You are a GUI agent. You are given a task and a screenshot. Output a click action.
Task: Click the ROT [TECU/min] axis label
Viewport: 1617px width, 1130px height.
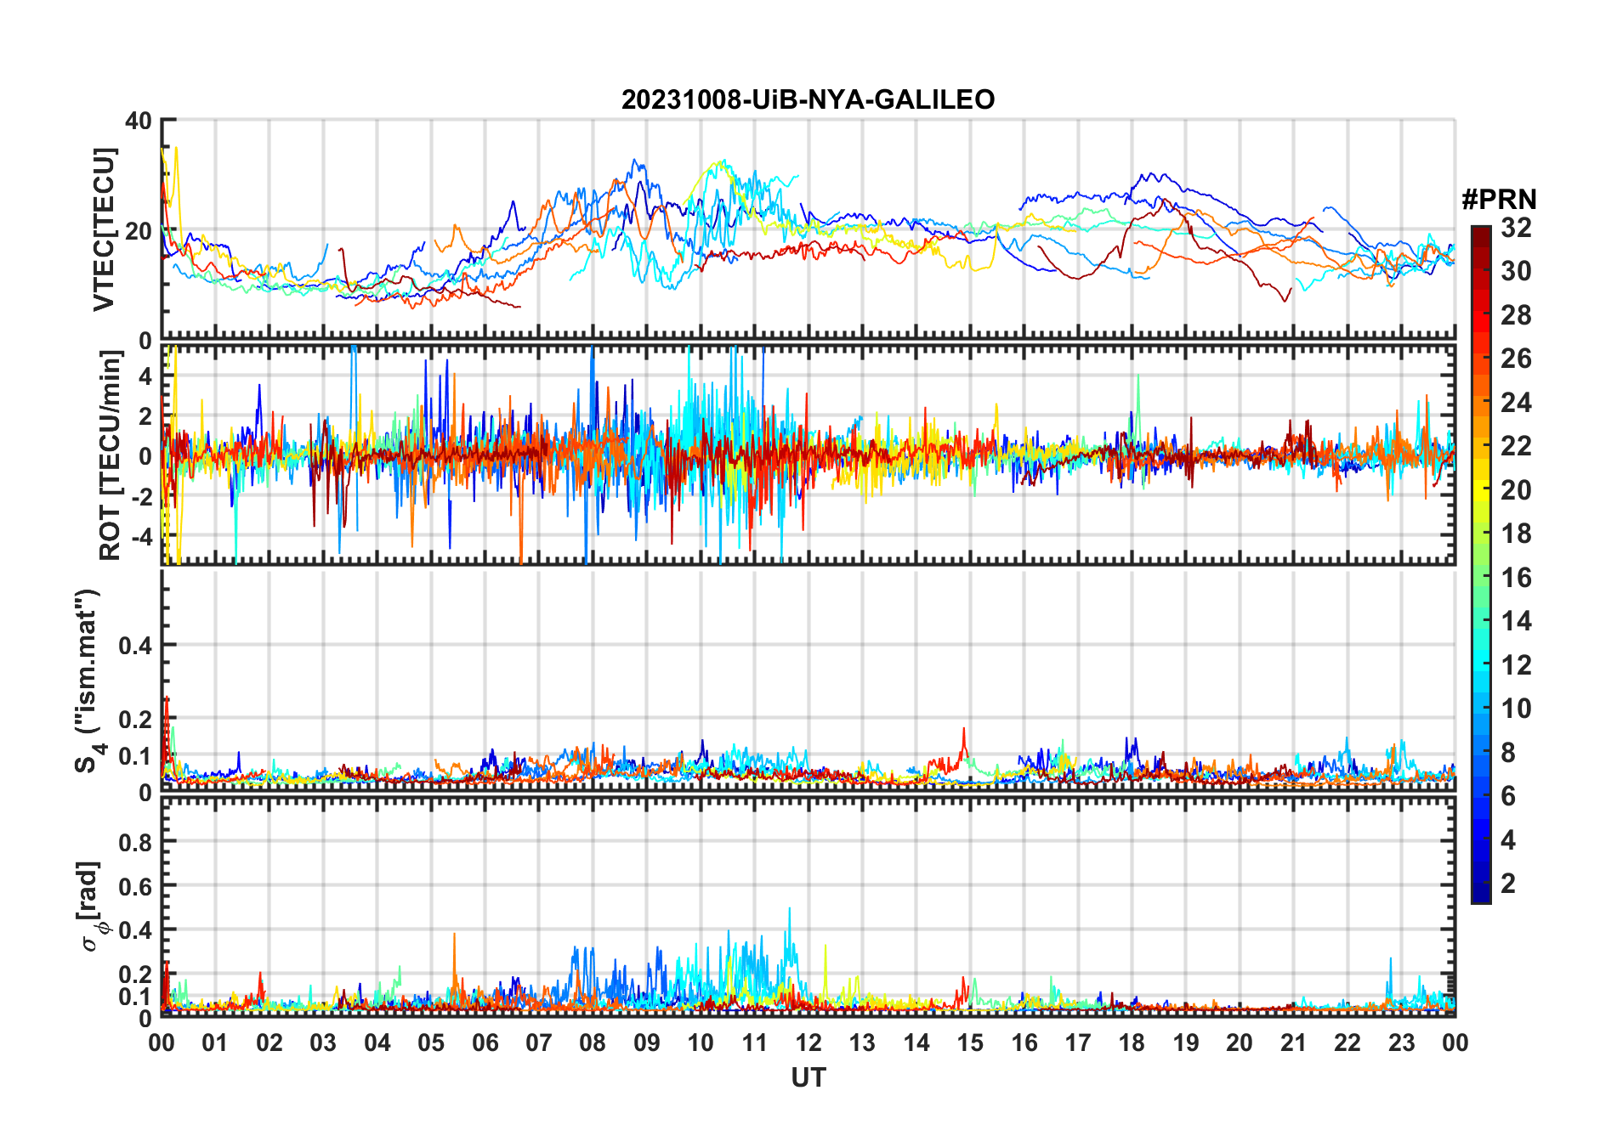click(111, 455)
